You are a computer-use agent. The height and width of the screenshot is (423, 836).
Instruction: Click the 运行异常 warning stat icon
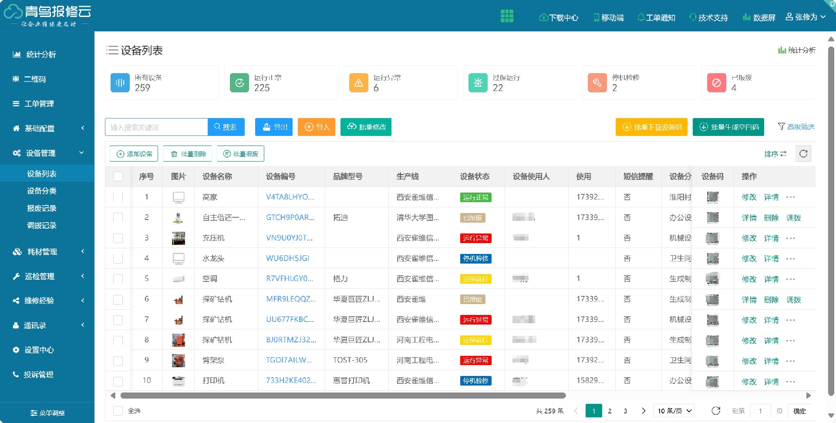[358, 83]
